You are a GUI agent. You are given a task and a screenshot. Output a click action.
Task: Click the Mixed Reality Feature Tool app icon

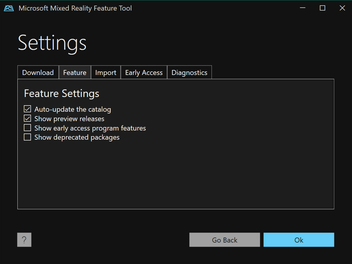tap(9, 8)
